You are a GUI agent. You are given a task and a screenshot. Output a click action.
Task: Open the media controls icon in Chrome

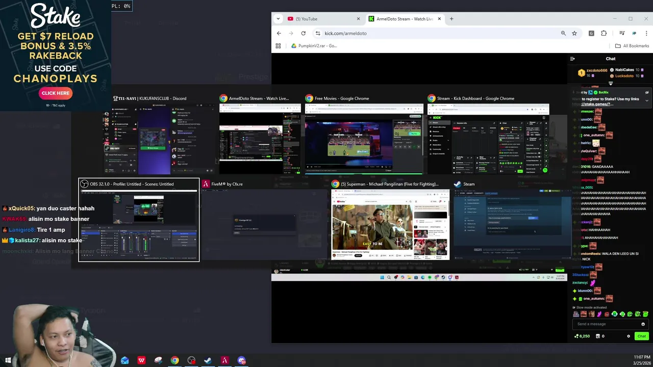(622, 33)
